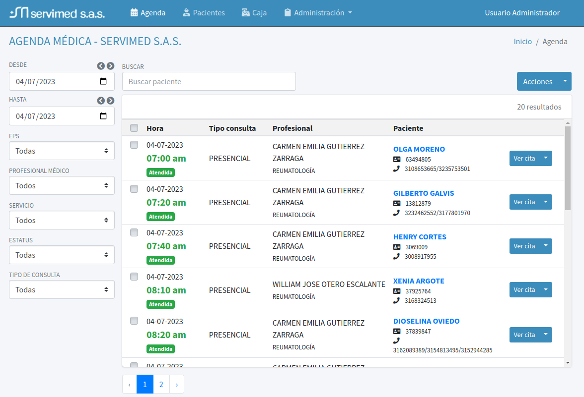The height and width of the screenshot is (397, 584).
Task: Click the table's vertical scrollbar thumb
Action: pos(568,169)
